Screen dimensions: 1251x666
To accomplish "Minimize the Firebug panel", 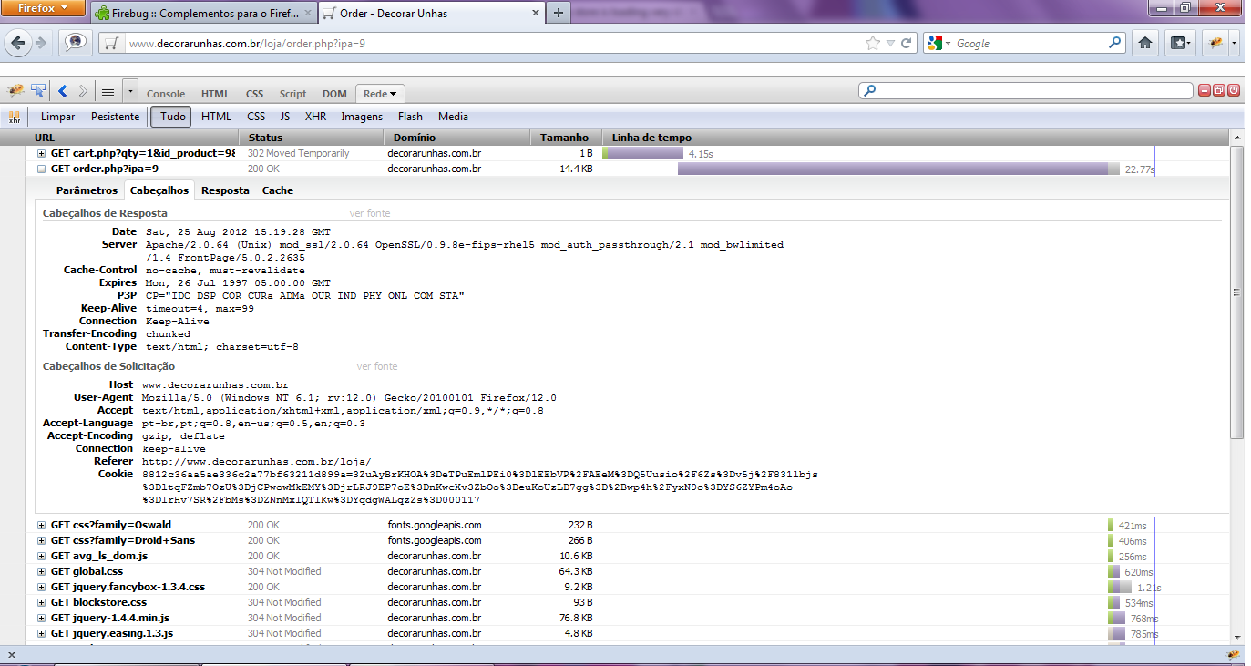I will pyautogui.click(x=1204, y=90).
